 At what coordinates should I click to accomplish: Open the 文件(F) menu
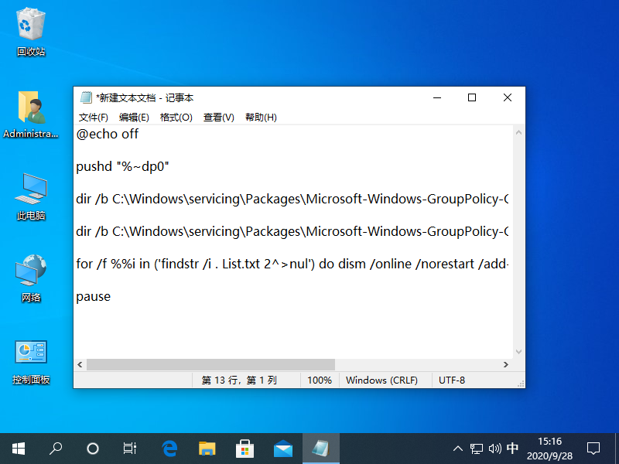[94, 117]
